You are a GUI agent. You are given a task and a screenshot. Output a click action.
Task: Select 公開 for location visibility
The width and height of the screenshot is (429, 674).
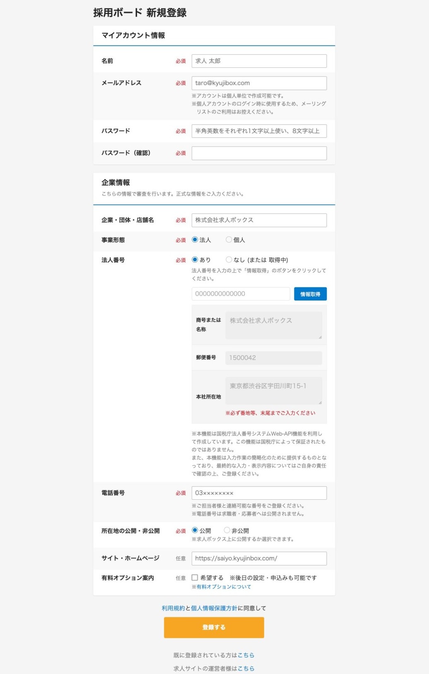[x=195, y=530]
